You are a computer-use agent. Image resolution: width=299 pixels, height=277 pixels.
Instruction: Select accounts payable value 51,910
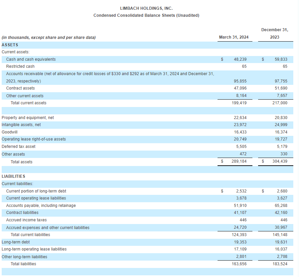240,206
